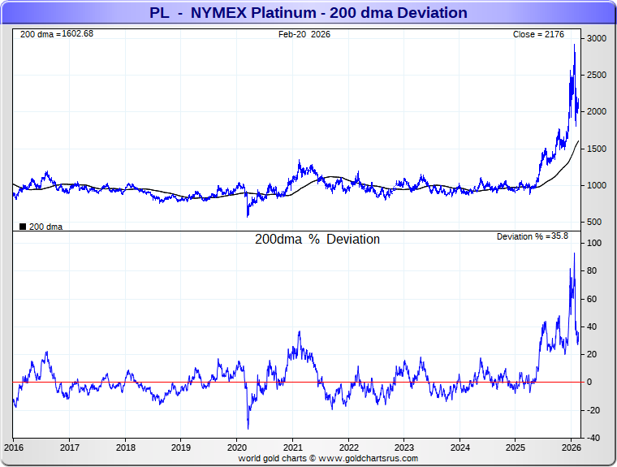This screenshot has width=617, height=467.
Task: Select the 2020 x-axis year label
Action: (237, 447)
